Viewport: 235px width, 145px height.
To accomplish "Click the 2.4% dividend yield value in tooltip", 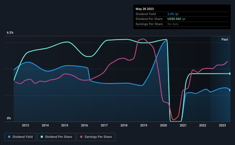I will (171, 14).
